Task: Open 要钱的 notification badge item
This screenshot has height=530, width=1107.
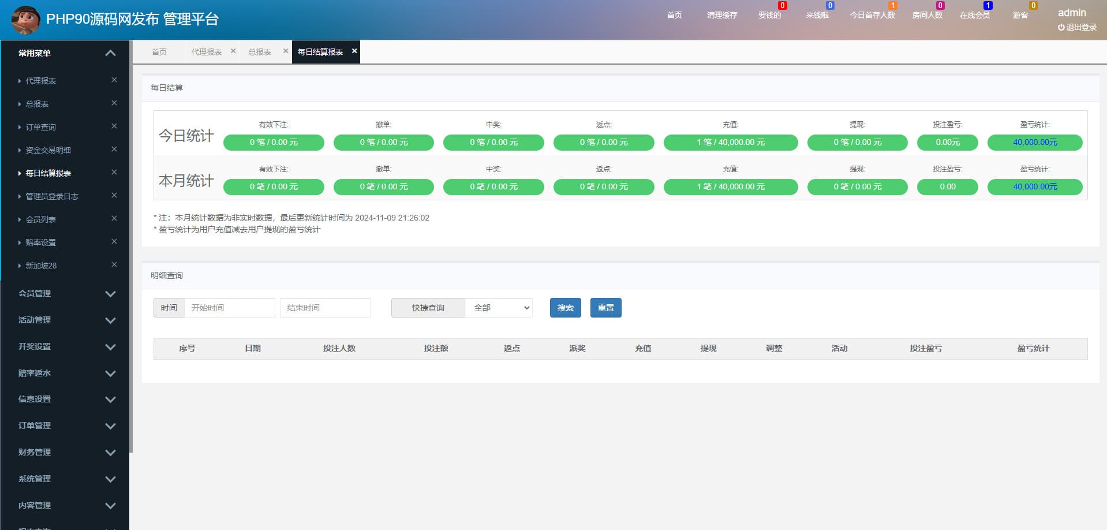Action: 769,15
